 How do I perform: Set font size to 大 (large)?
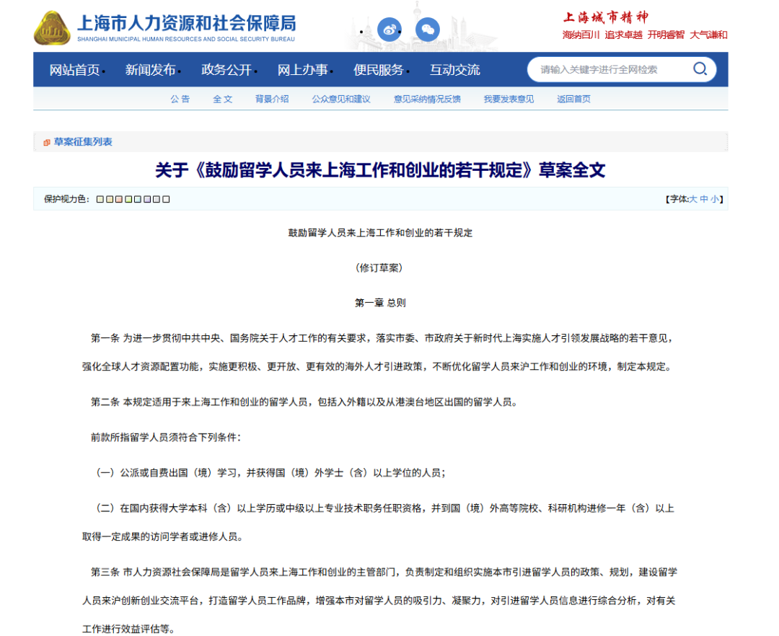tap(693, 199)
